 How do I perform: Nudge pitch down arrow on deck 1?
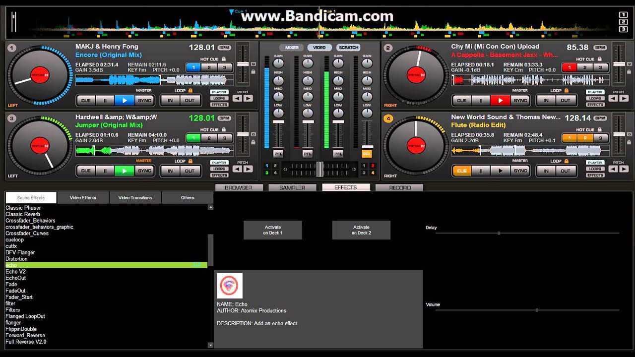(238, 98)
